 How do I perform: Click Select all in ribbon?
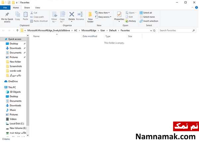(146, 13)
